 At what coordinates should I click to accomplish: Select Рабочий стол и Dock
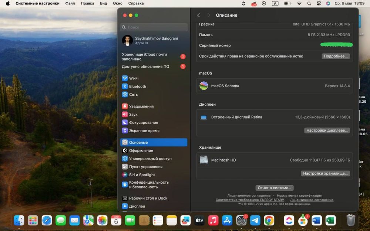click(154, 198)
